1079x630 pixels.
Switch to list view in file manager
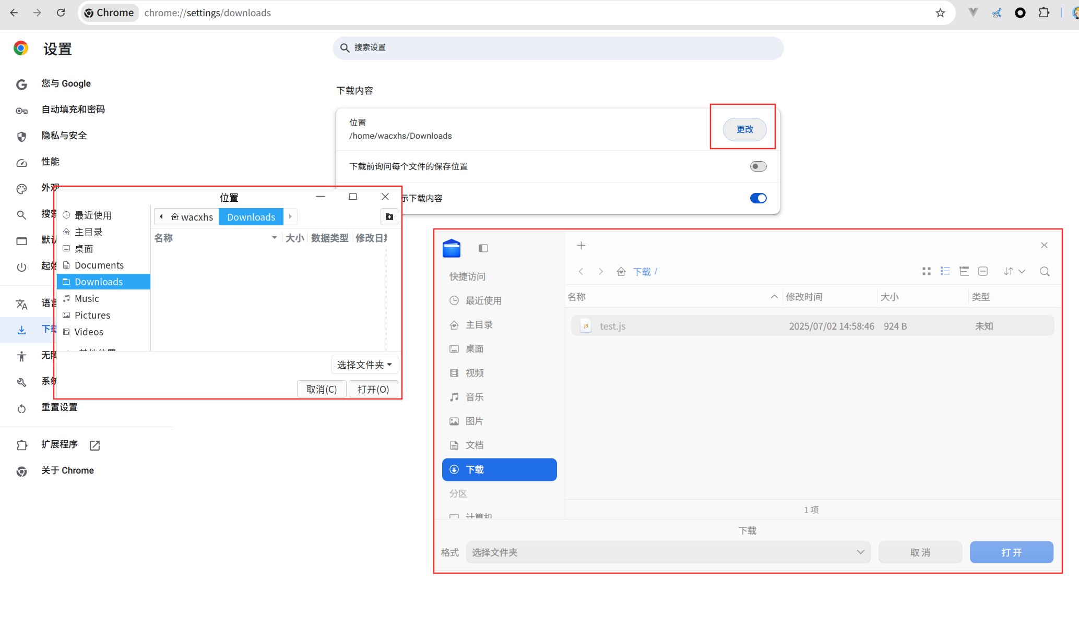tap(945, 271)
